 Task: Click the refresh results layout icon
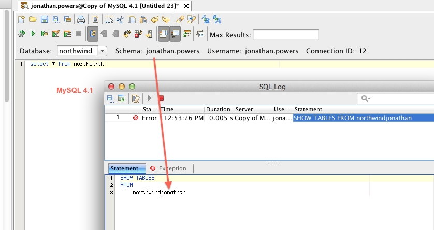click(187, 34)
